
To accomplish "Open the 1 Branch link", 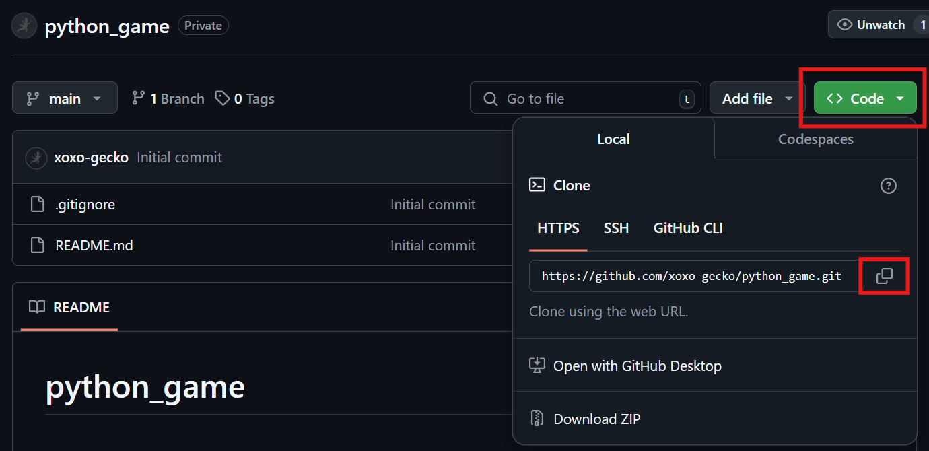I will [168, 98].
